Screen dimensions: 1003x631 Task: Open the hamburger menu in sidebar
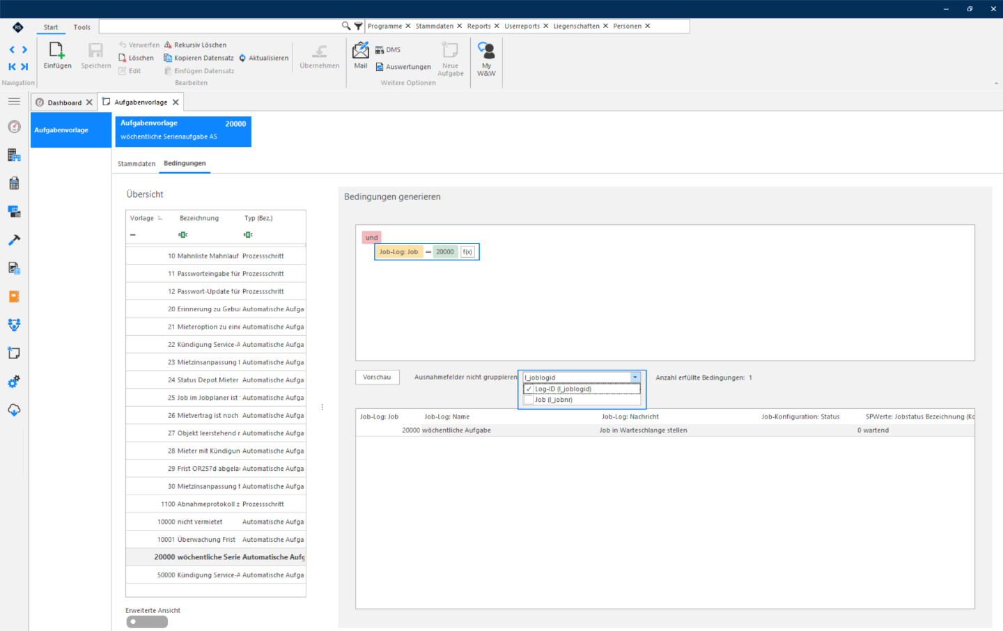[x=14, y=101]
